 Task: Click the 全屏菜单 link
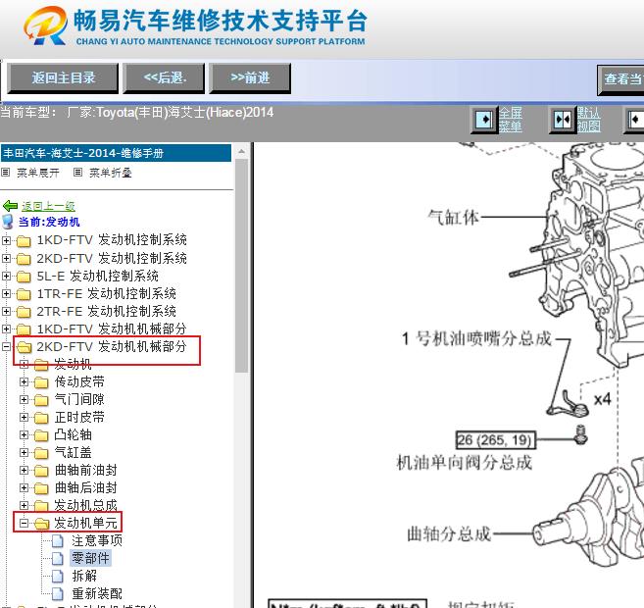(x=511, y=119)
